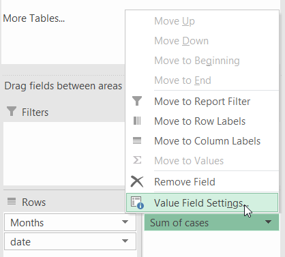This screenshot has height=257, width=285.
Task: Select the Months field in Rows
Action: click(x=70, y=222)
